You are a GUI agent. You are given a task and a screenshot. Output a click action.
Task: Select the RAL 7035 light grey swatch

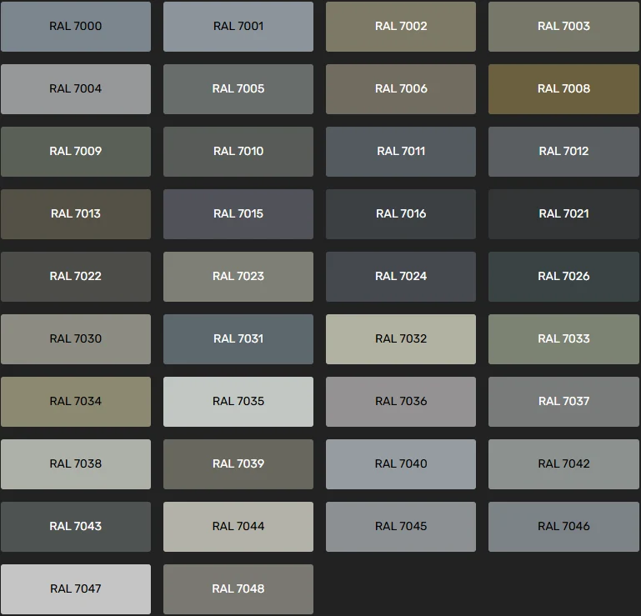point(238,402)
